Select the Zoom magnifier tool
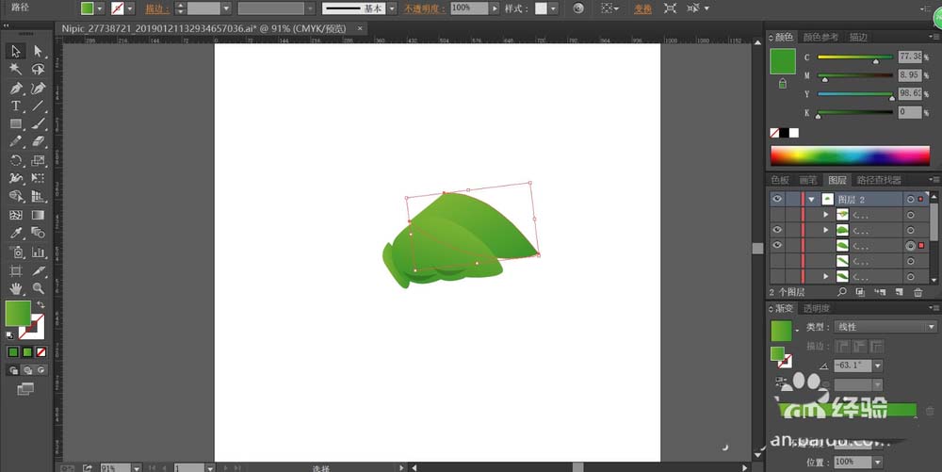 pos(38,289)
